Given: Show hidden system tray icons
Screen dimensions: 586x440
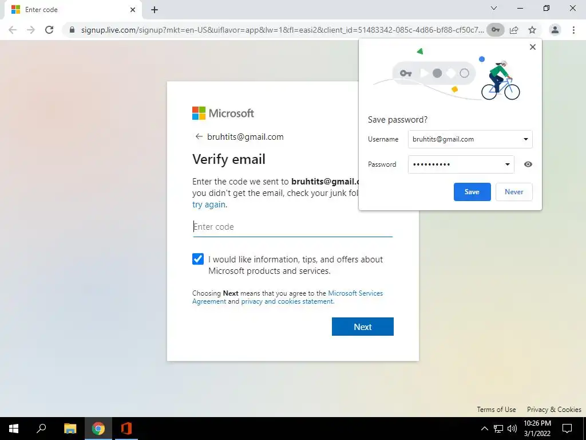Looking at the screenshot, I should click(484, 429).
